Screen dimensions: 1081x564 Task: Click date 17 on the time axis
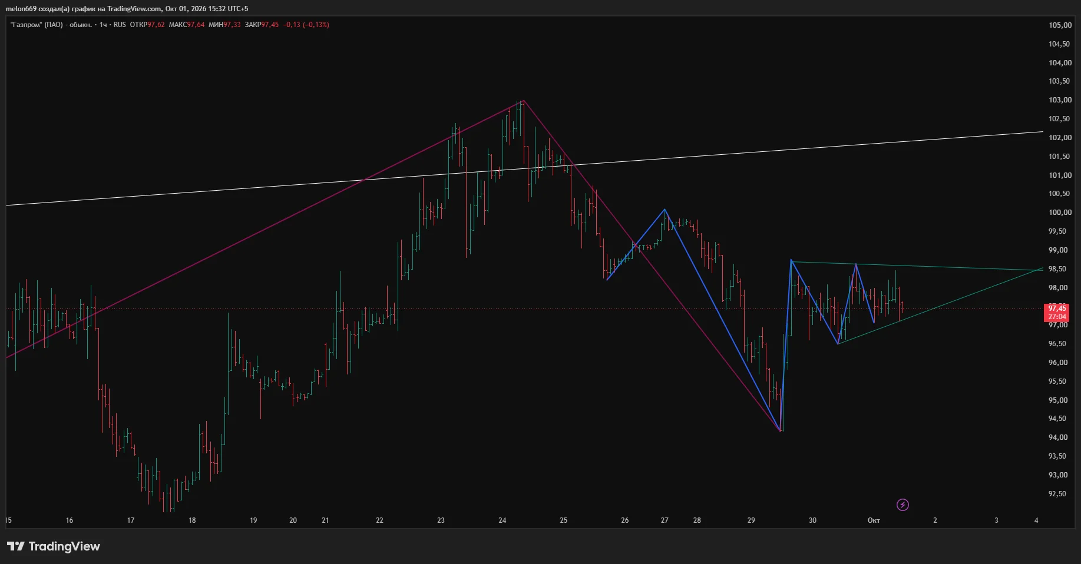click(x=131, y=520)
